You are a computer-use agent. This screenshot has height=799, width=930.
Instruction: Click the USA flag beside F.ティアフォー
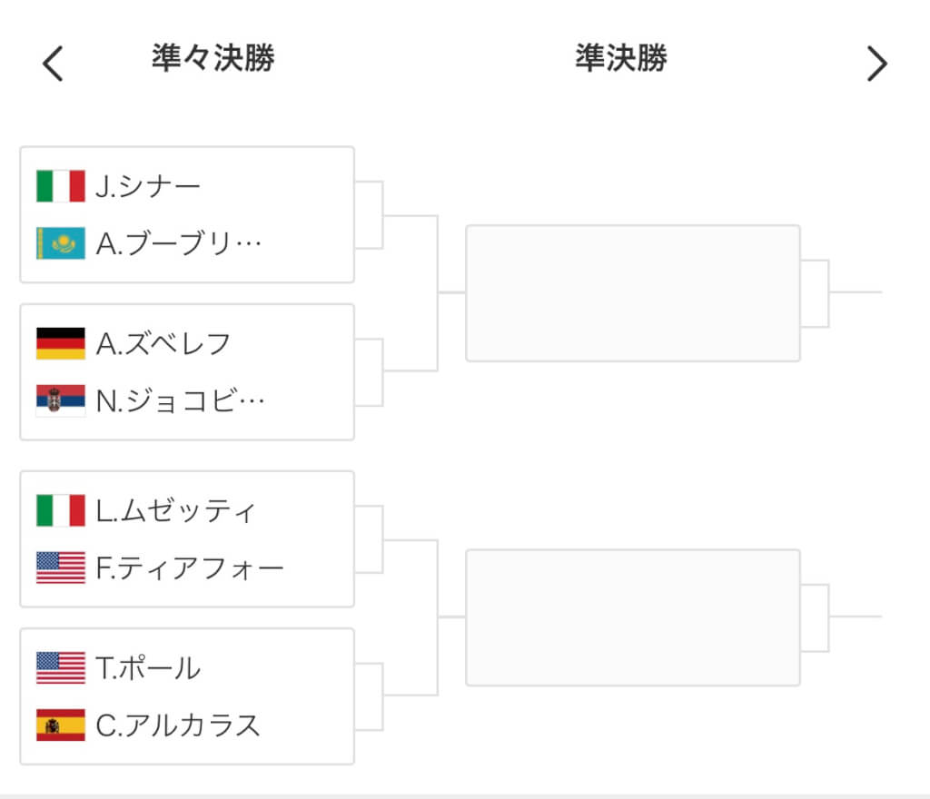61,567
